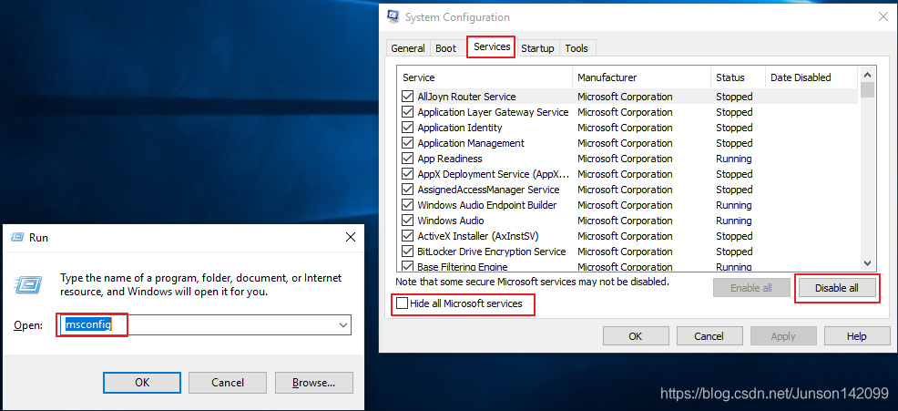898x411 pixels.
Task: Click the services list scrollbar thumb
Action: [x=867, y=90]
